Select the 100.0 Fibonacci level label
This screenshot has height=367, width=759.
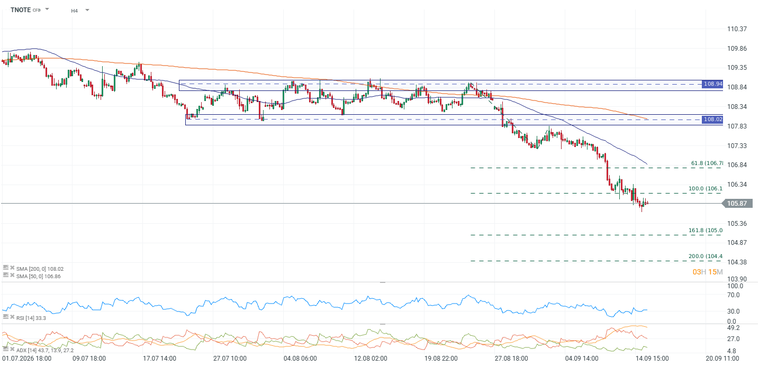click(x=706, y=188)
